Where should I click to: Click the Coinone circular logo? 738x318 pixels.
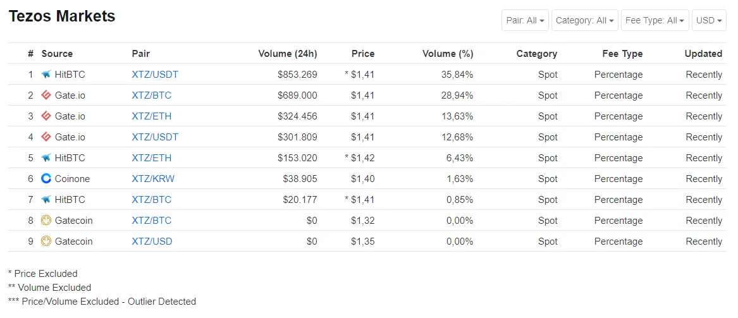(x=46, y=178)
